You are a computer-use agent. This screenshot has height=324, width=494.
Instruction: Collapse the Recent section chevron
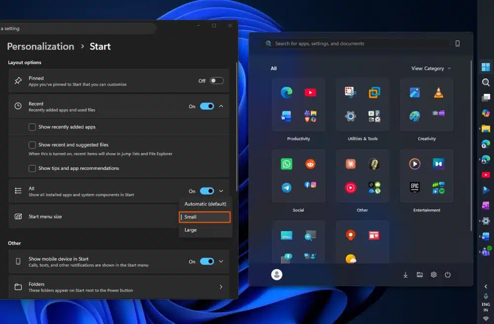tap(221, 106)
